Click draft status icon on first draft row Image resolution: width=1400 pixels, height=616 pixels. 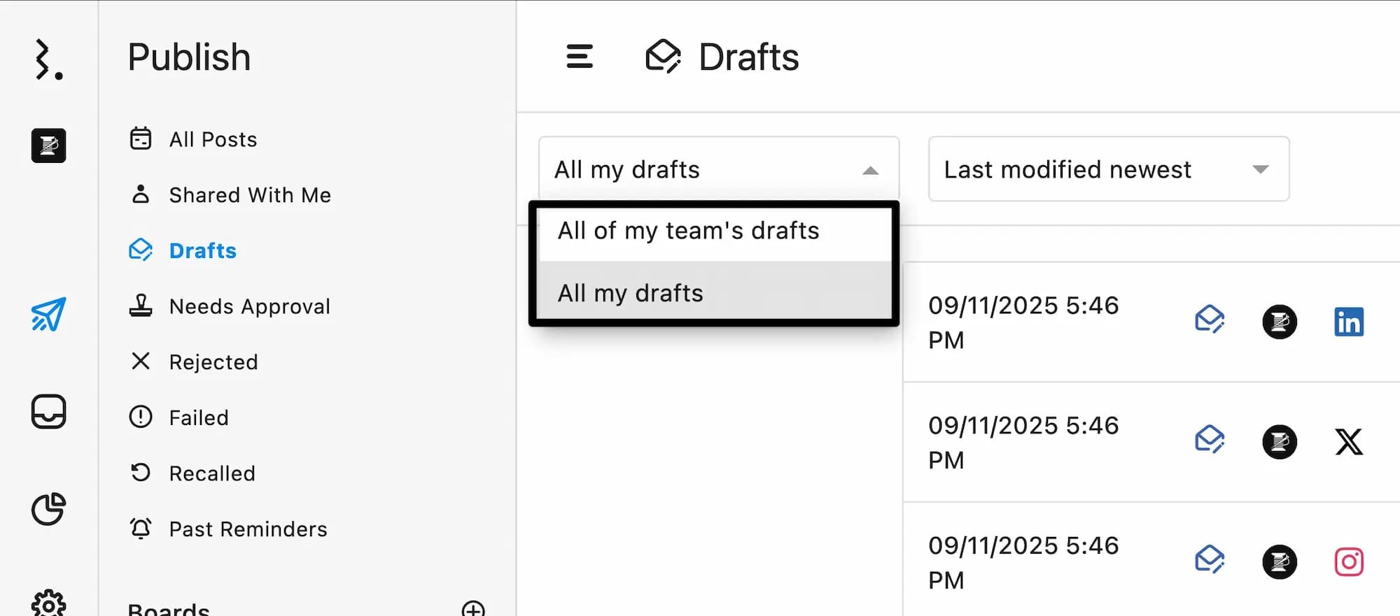(1209, 320)
